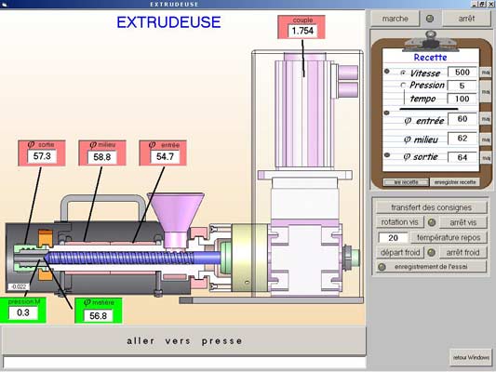The height and width of the screenshot is (372, 496).
Task: Click the Vitesse value field showing 500
Action: tap(462, 73)
